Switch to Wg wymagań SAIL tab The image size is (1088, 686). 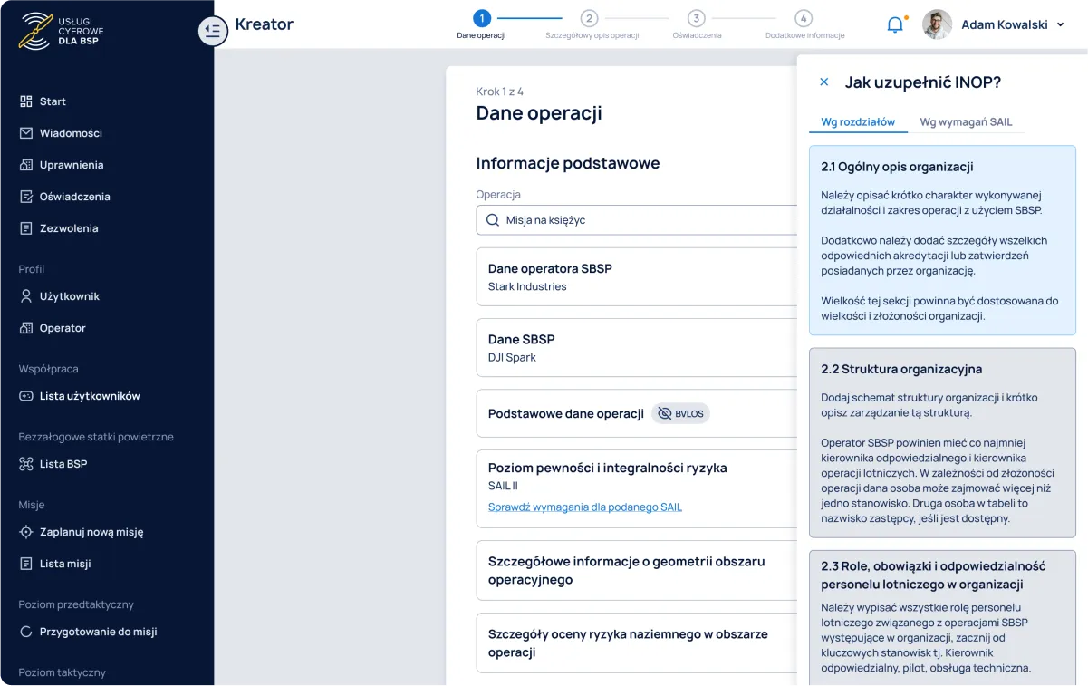tap(966, 122)
